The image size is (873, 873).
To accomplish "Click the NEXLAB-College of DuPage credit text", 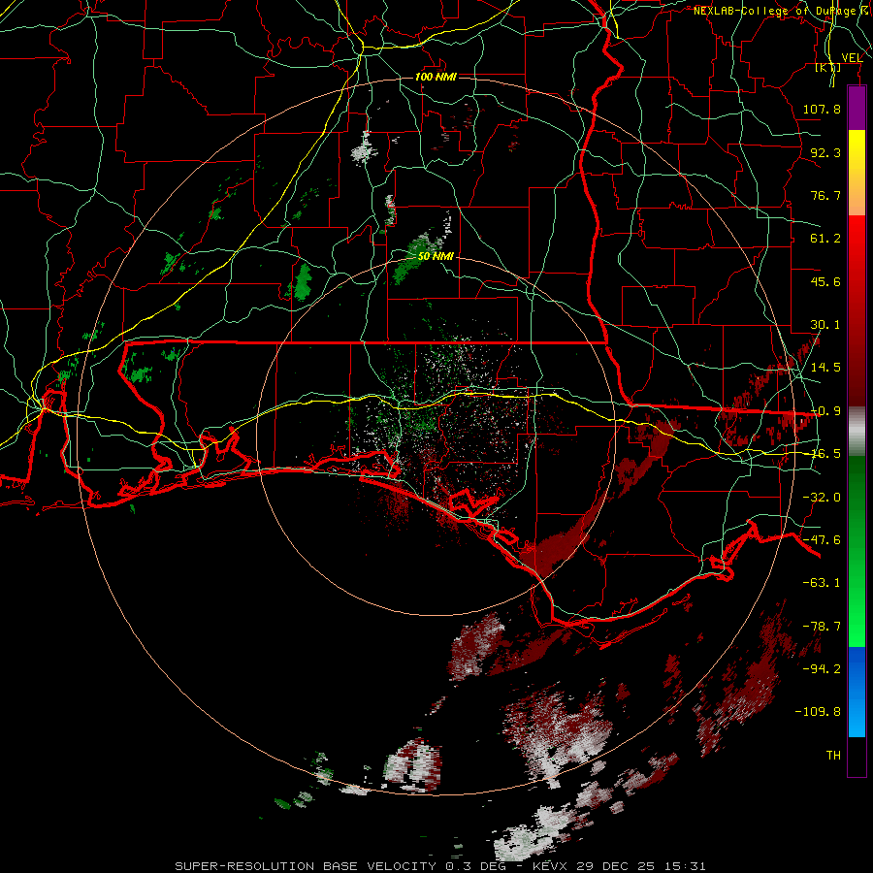I will [x=780, y=11].
